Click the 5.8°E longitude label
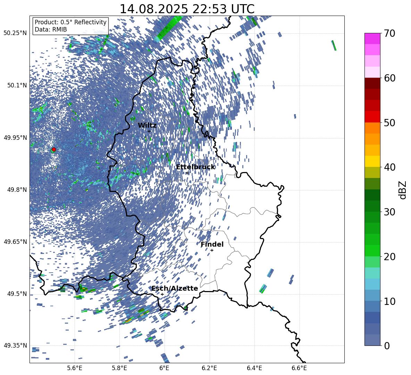The width and height of the screenshot is (411, 375). coord(119,368)
